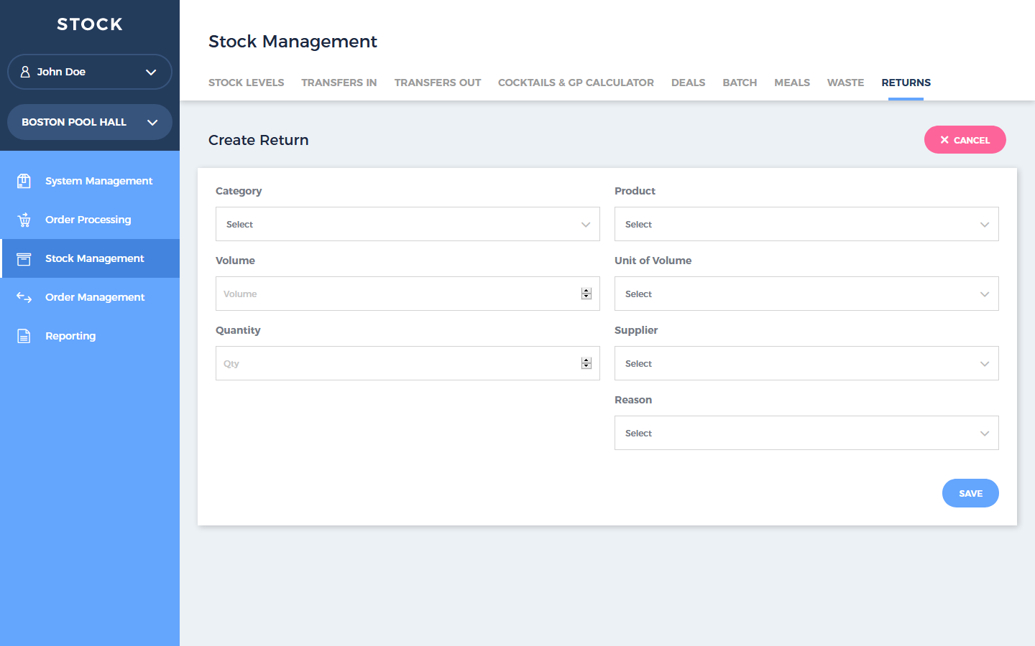The height and width of the screenshot is (646, 1035).
Task: Click the Order Management arrows icon
Action: click(24, 297)
